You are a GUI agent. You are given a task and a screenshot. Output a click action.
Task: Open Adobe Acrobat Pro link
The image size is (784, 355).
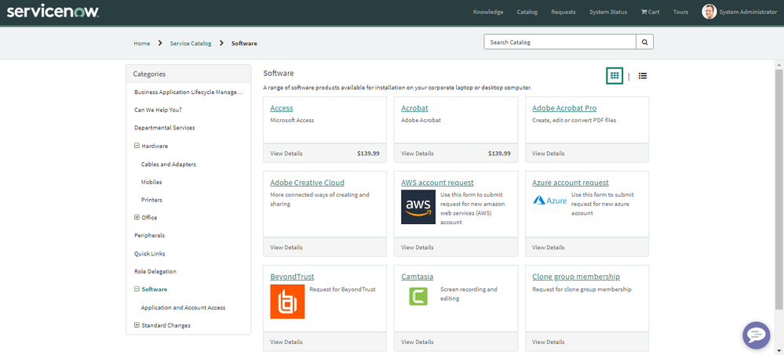[x=564, y=108]
